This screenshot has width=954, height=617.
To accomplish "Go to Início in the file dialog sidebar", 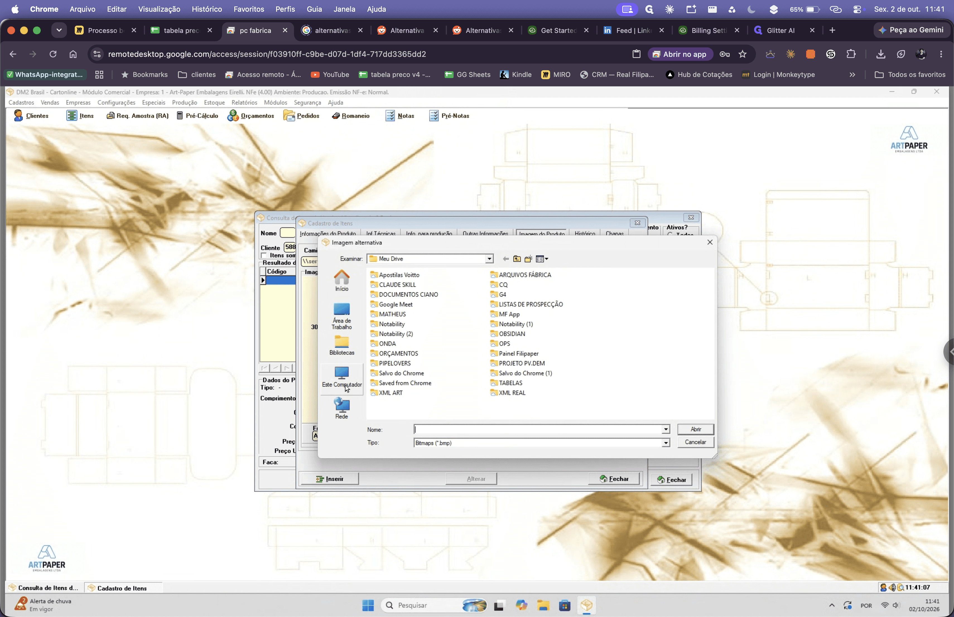I will pyautogui.click(x=341, y=280).
